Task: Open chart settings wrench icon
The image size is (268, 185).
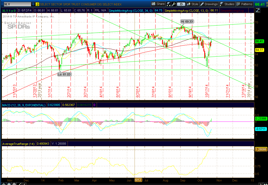Action: pyautogui.click(x=173, y=4)
